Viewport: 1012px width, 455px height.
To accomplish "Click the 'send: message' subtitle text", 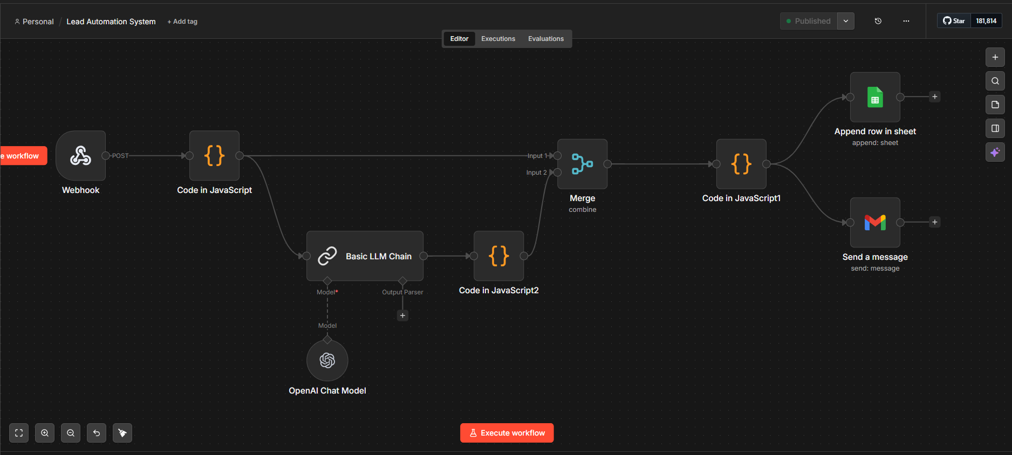I will [875, 268].
